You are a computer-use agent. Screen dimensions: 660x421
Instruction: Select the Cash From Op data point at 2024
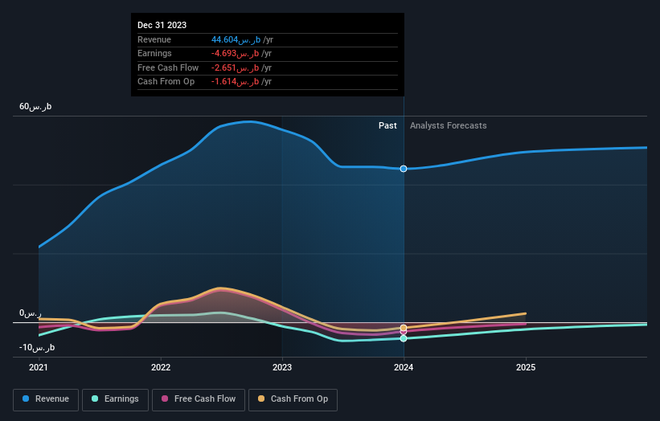tap(404, 328)
